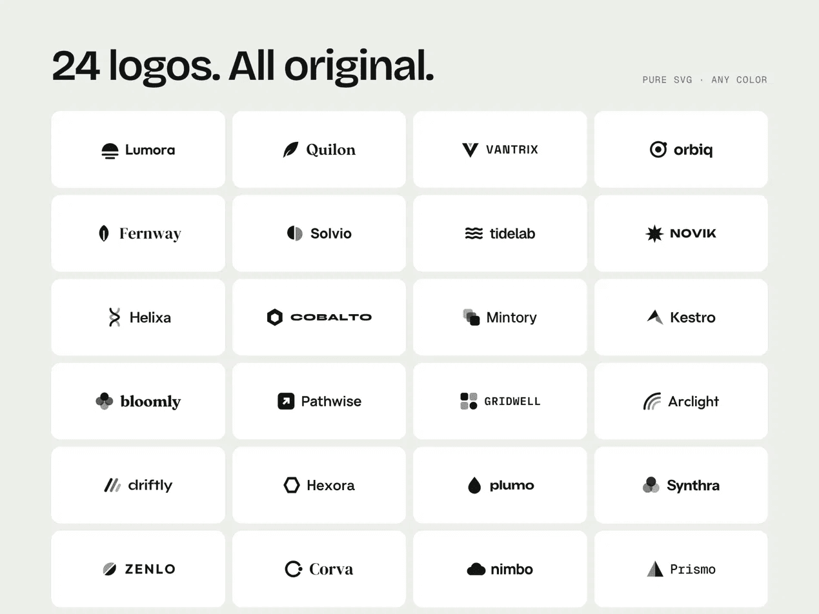Select the Novik starburst icon
819x614 pixels.
coord(654,233)
